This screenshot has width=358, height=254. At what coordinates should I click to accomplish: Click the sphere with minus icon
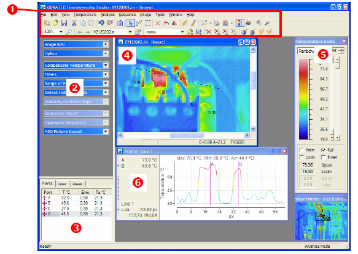[x=252, y=32]
